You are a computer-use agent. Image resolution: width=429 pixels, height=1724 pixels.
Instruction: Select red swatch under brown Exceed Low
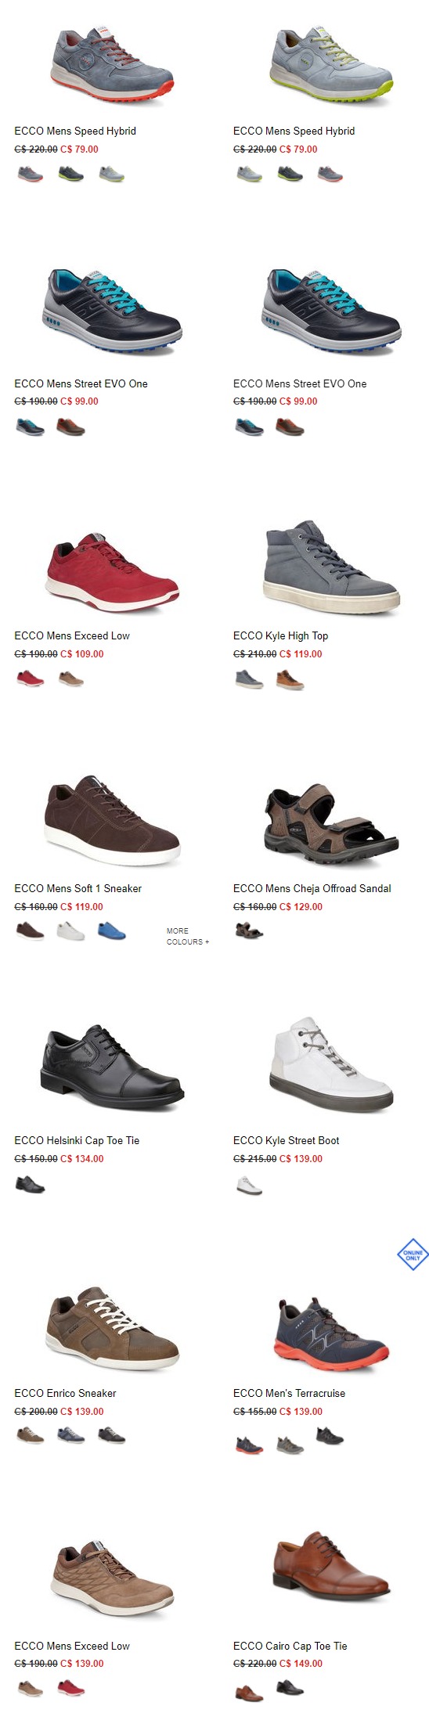click(x=71, y=1687)
